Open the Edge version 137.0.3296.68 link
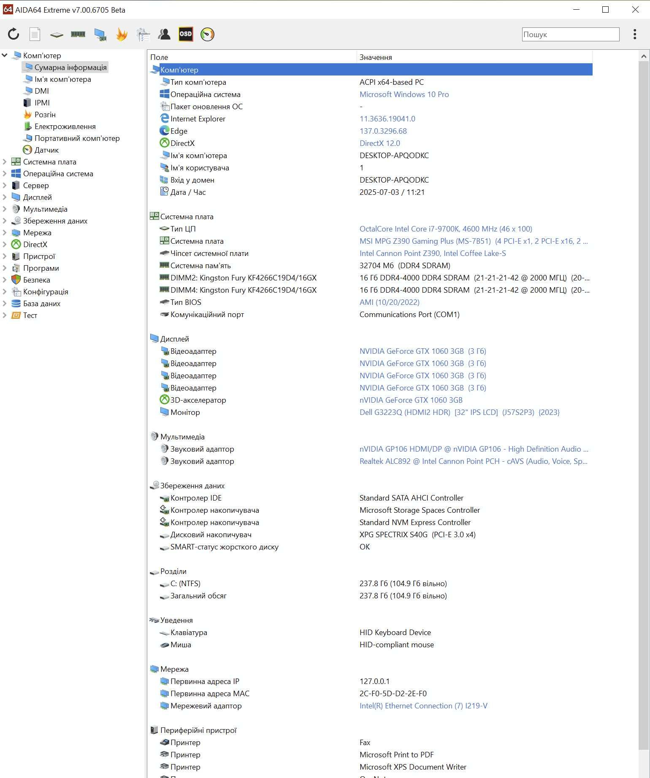The height and width of the screenshot is (778, 650). tap(383, 131)
